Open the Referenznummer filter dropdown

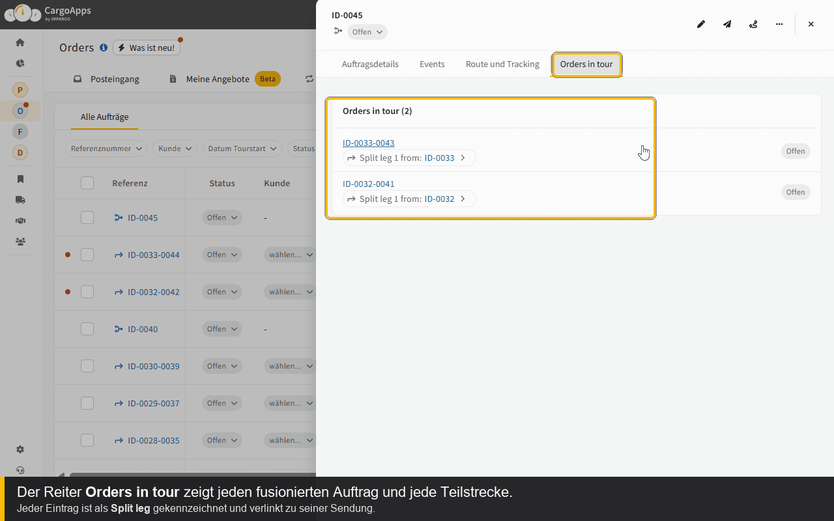106,148
